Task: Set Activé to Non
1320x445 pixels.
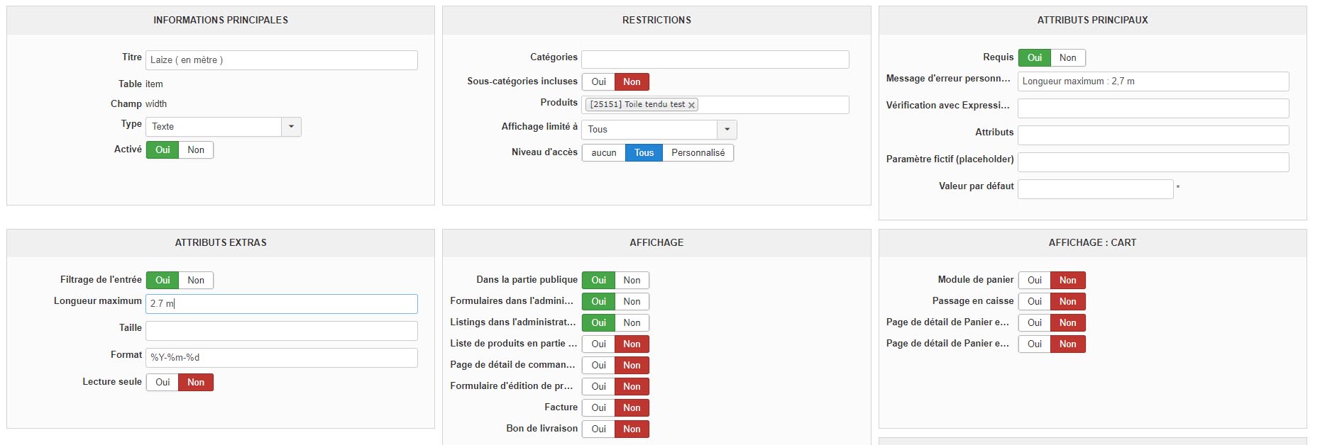Action: pos(196,150)
